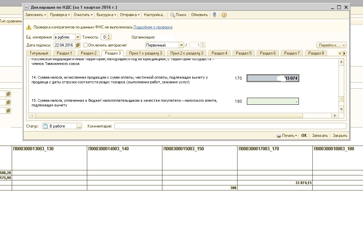Click the horizontal scrollbar in the form
Viewport: 363px width, 250px height.
[x=169, y=115]
